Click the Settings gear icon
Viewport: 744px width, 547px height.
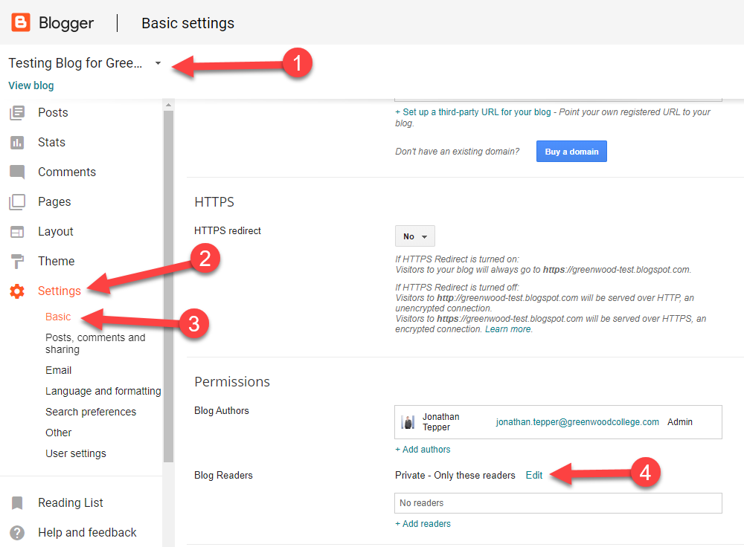[x=17, y=291]
